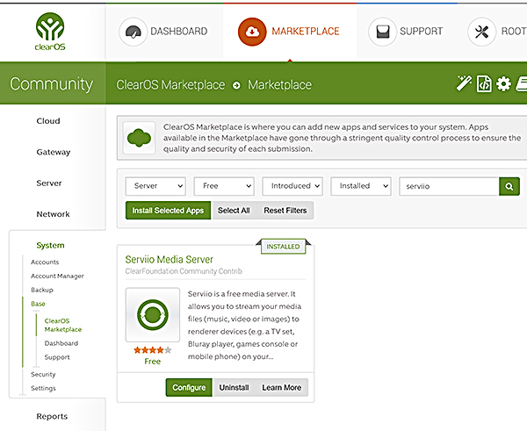Open Security under System

[x=43, y=374]
